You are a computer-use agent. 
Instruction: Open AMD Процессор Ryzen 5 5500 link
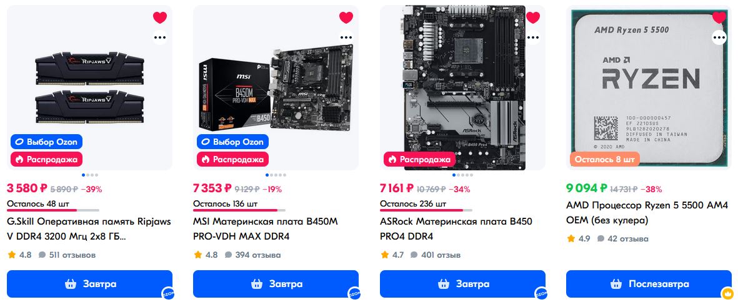point(647,213)
